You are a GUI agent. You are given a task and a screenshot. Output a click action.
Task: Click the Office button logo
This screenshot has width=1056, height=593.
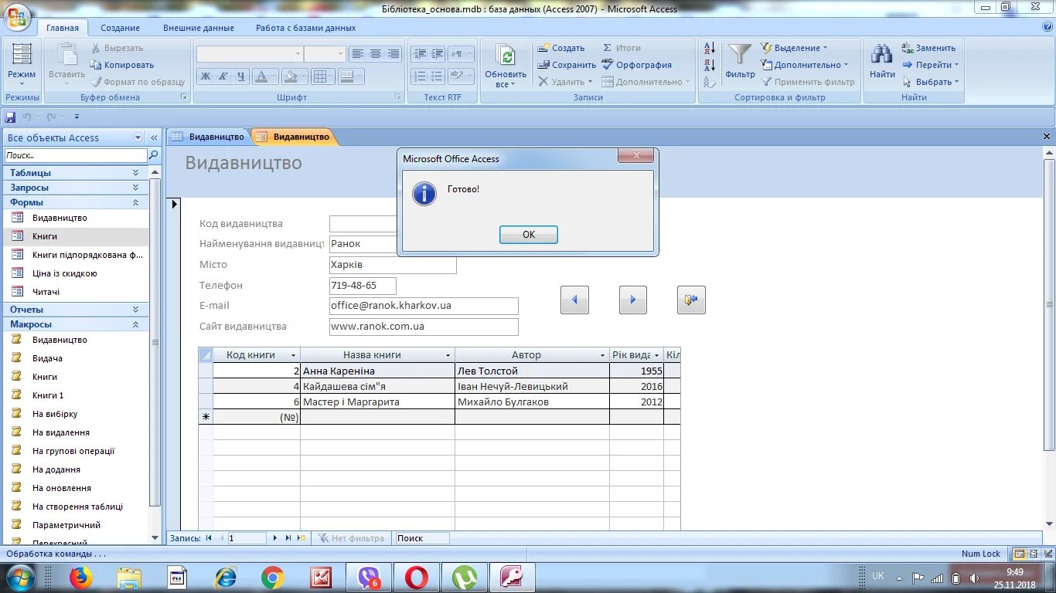tap(17, 16)
